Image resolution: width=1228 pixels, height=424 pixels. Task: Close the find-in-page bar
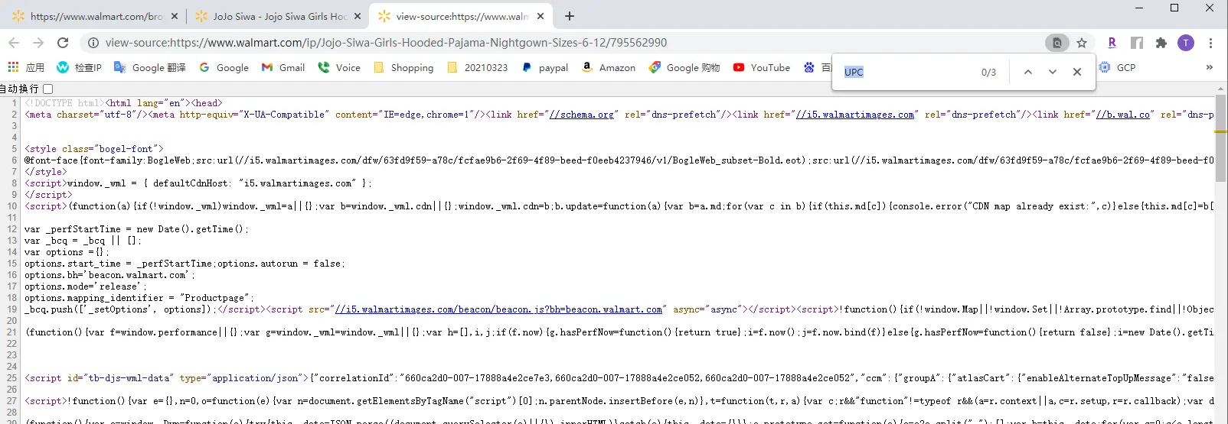point(1077,72)
